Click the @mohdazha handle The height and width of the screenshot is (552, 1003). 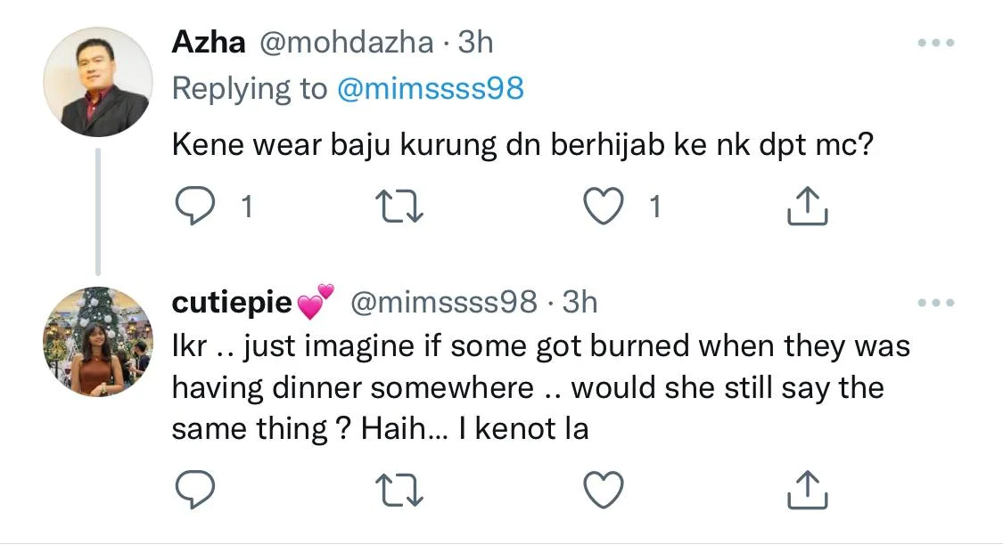(x=347, y=42)
